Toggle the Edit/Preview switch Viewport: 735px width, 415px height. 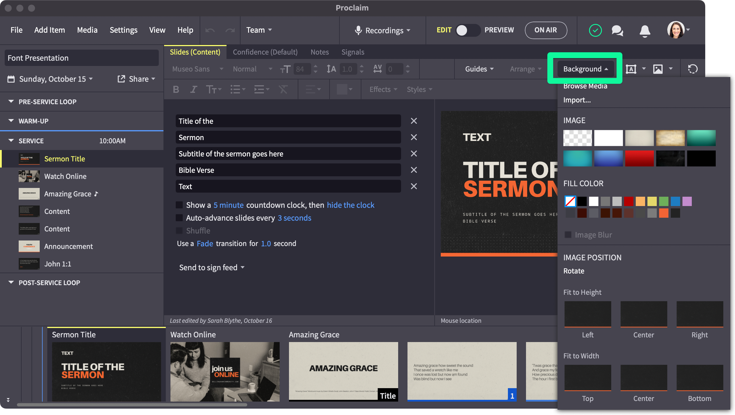(468, 30)
